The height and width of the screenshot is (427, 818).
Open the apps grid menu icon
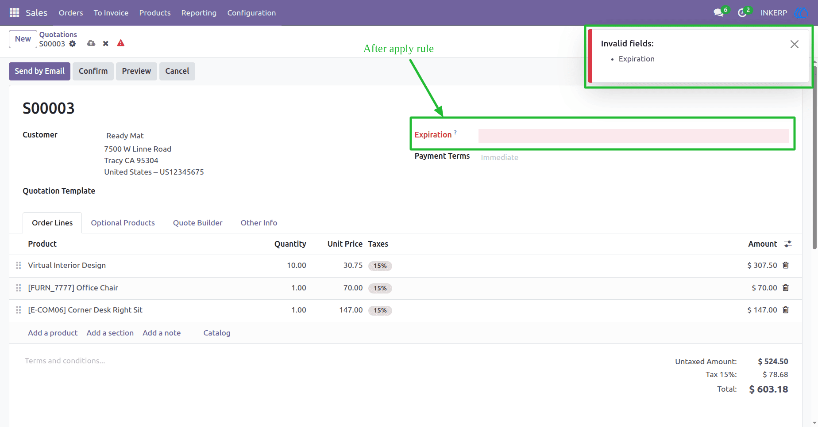click(x=14, y=13)
